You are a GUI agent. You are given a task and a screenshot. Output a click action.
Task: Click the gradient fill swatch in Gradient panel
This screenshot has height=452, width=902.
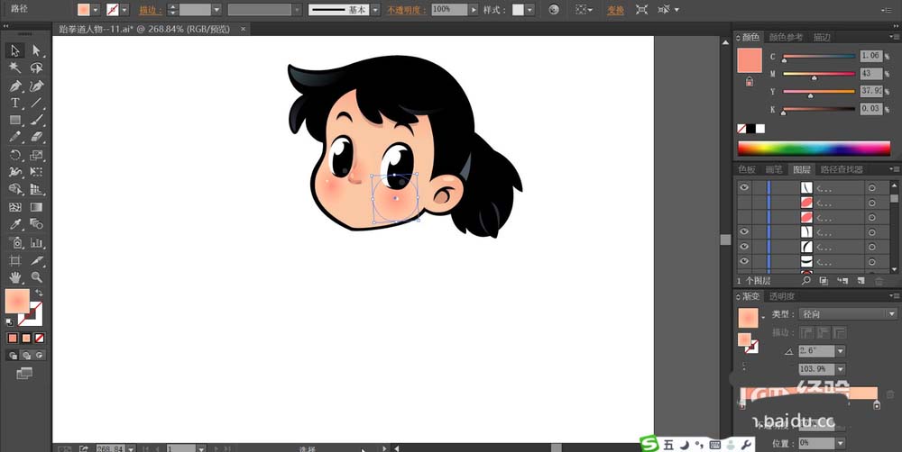749,317
